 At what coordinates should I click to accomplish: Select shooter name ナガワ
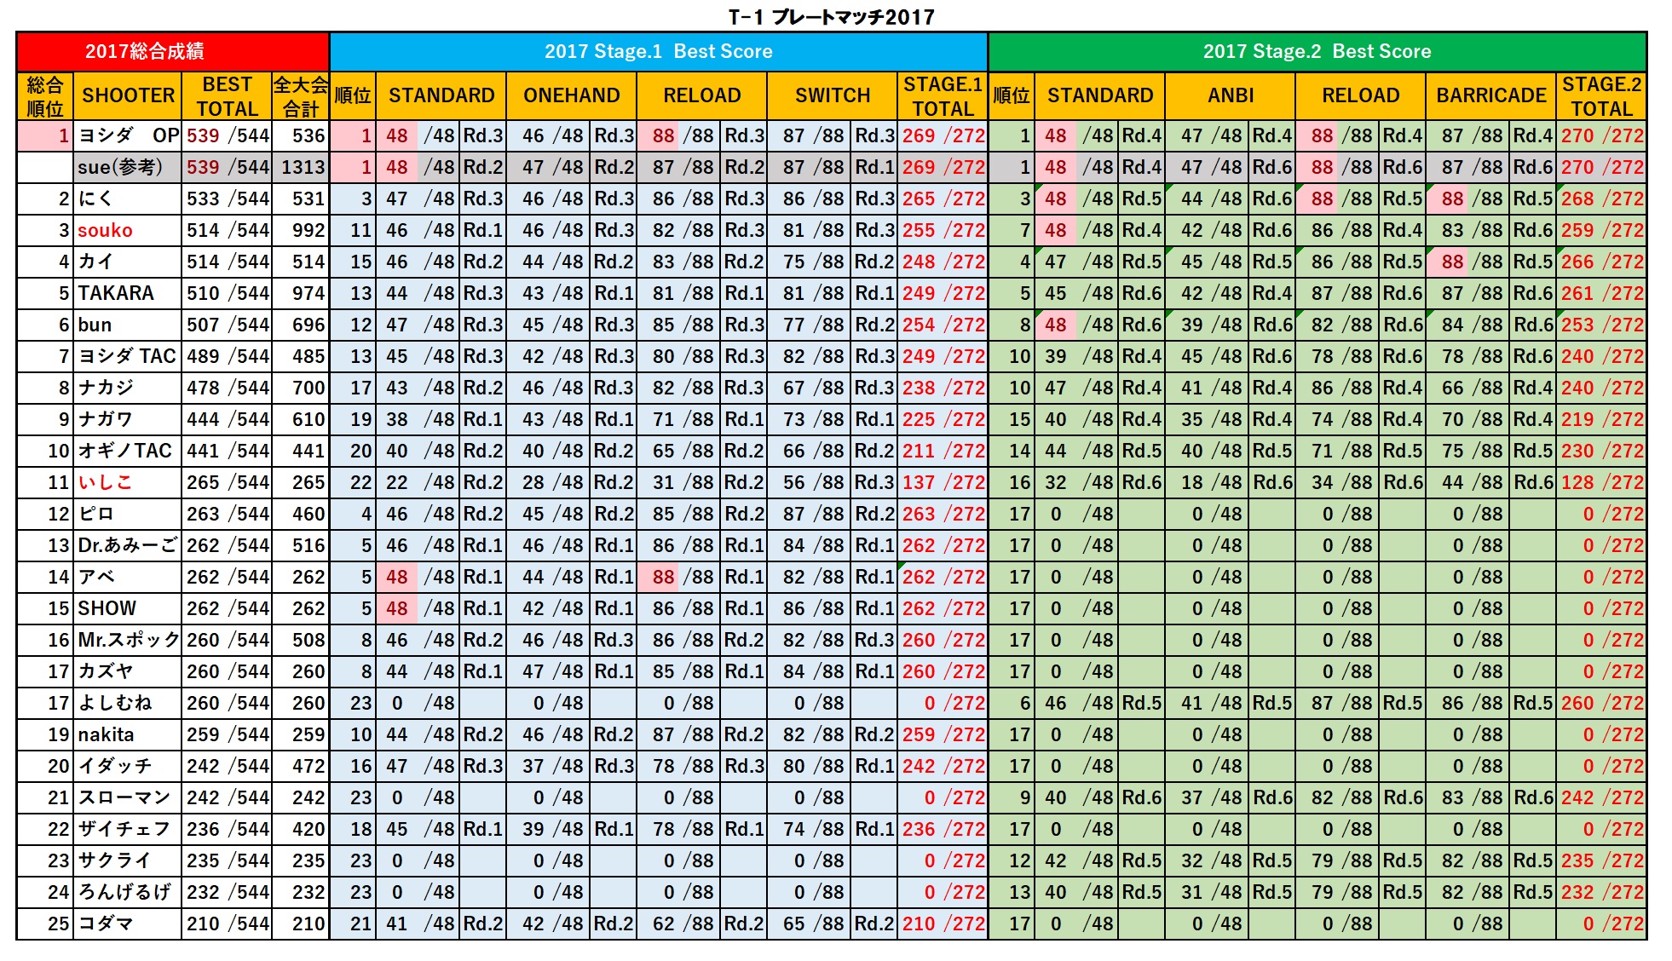click(x=106, y=419)
